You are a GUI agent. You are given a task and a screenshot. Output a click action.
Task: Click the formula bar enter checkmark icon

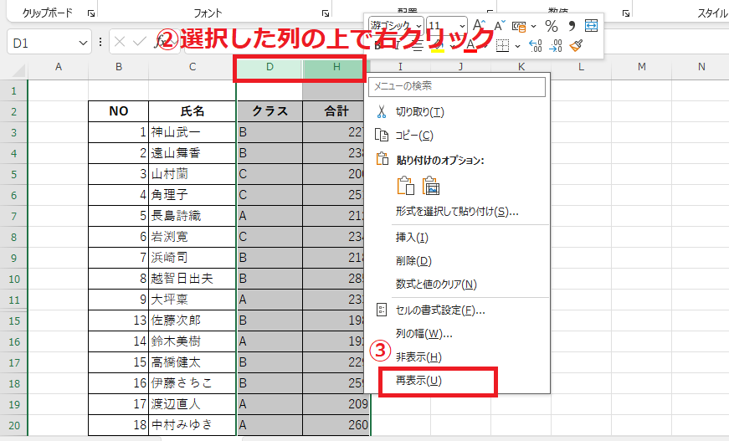pos(140,43)
